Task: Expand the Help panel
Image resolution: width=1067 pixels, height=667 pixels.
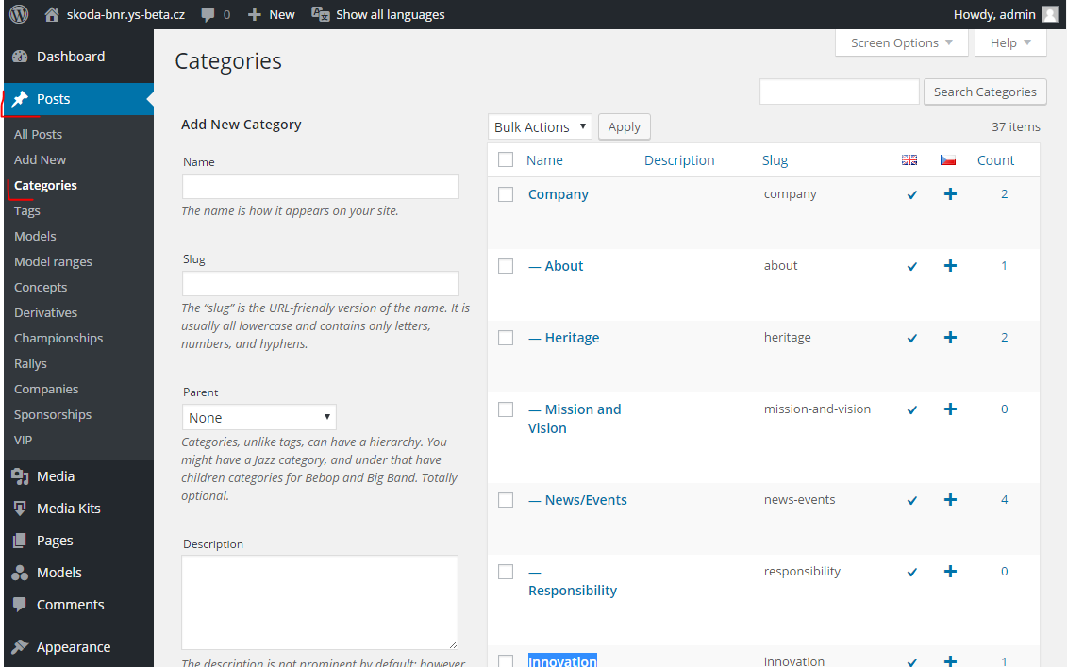Action: pyautogui.click(x=1010, y=42)
